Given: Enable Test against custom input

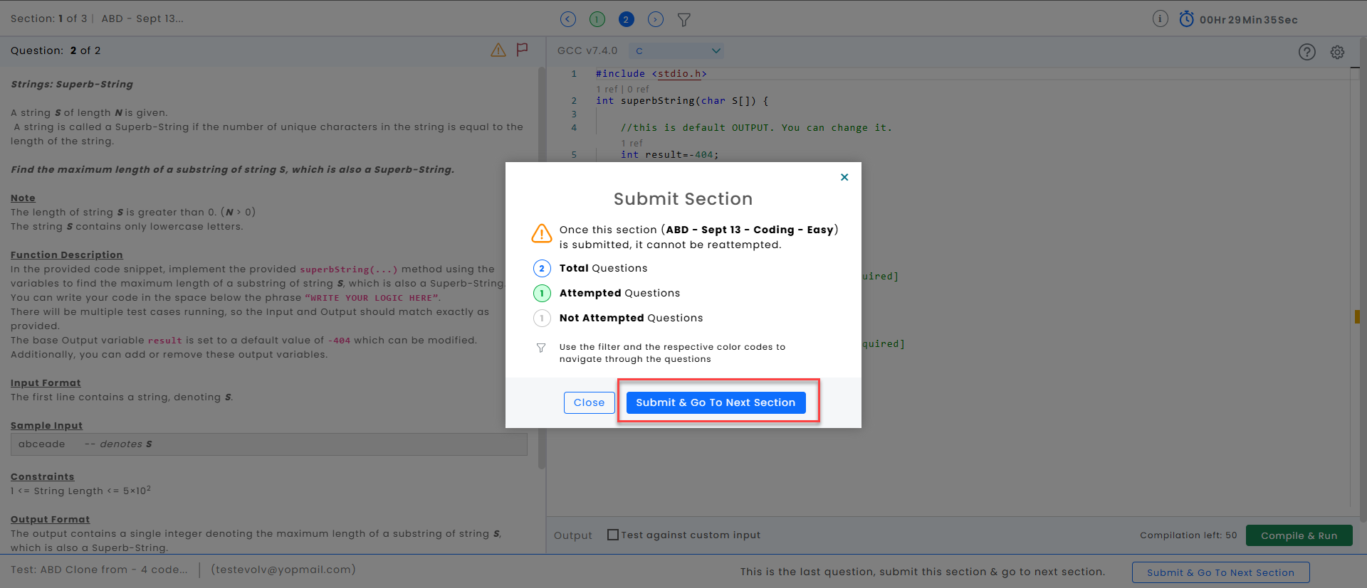Looking at the screenshot, I should (x=613, y=535).
